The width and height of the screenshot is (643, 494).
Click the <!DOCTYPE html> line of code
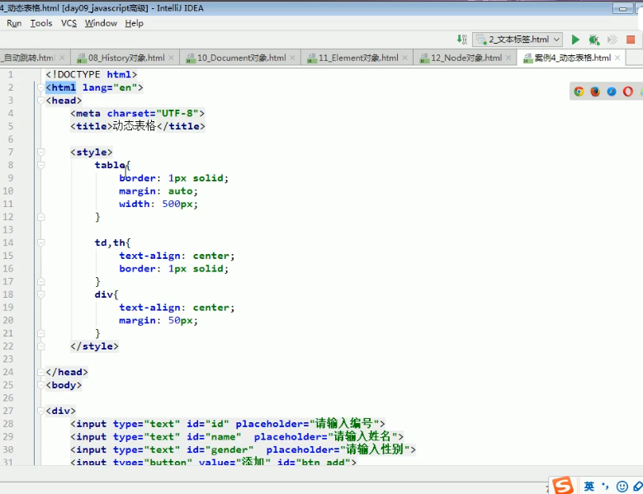tap(92, 74)
